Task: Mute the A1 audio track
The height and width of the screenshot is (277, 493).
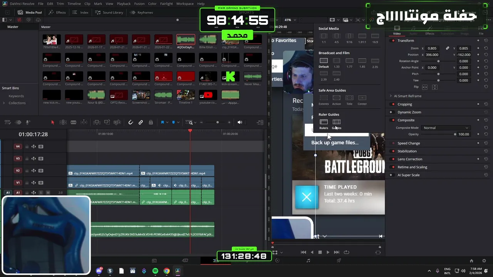Action: point(48,192)
